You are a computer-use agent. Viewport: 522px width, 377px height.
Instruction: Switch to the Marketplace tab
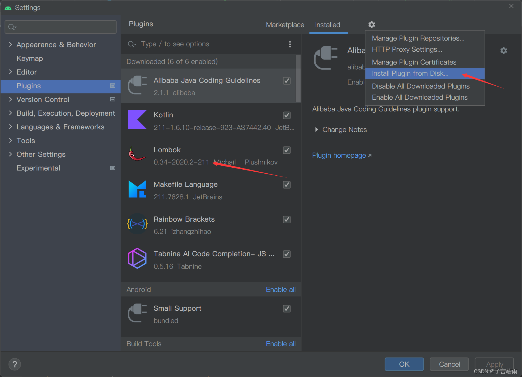[285, 25]
